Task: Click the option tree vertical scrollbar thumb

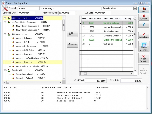Action: pyautogui.click(x=64, y=25)
